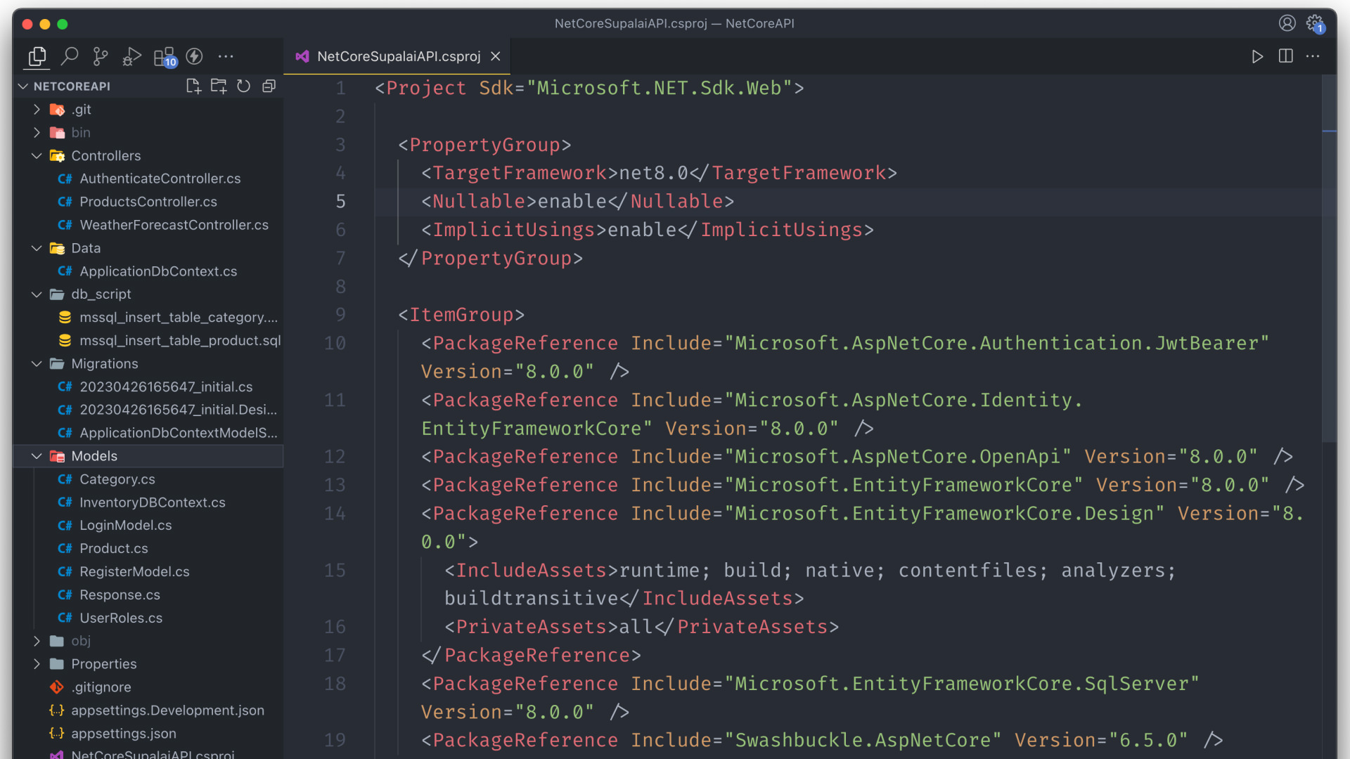Open Product.cs model file
The image size is (1350, 759).
(x=148, y=548)
